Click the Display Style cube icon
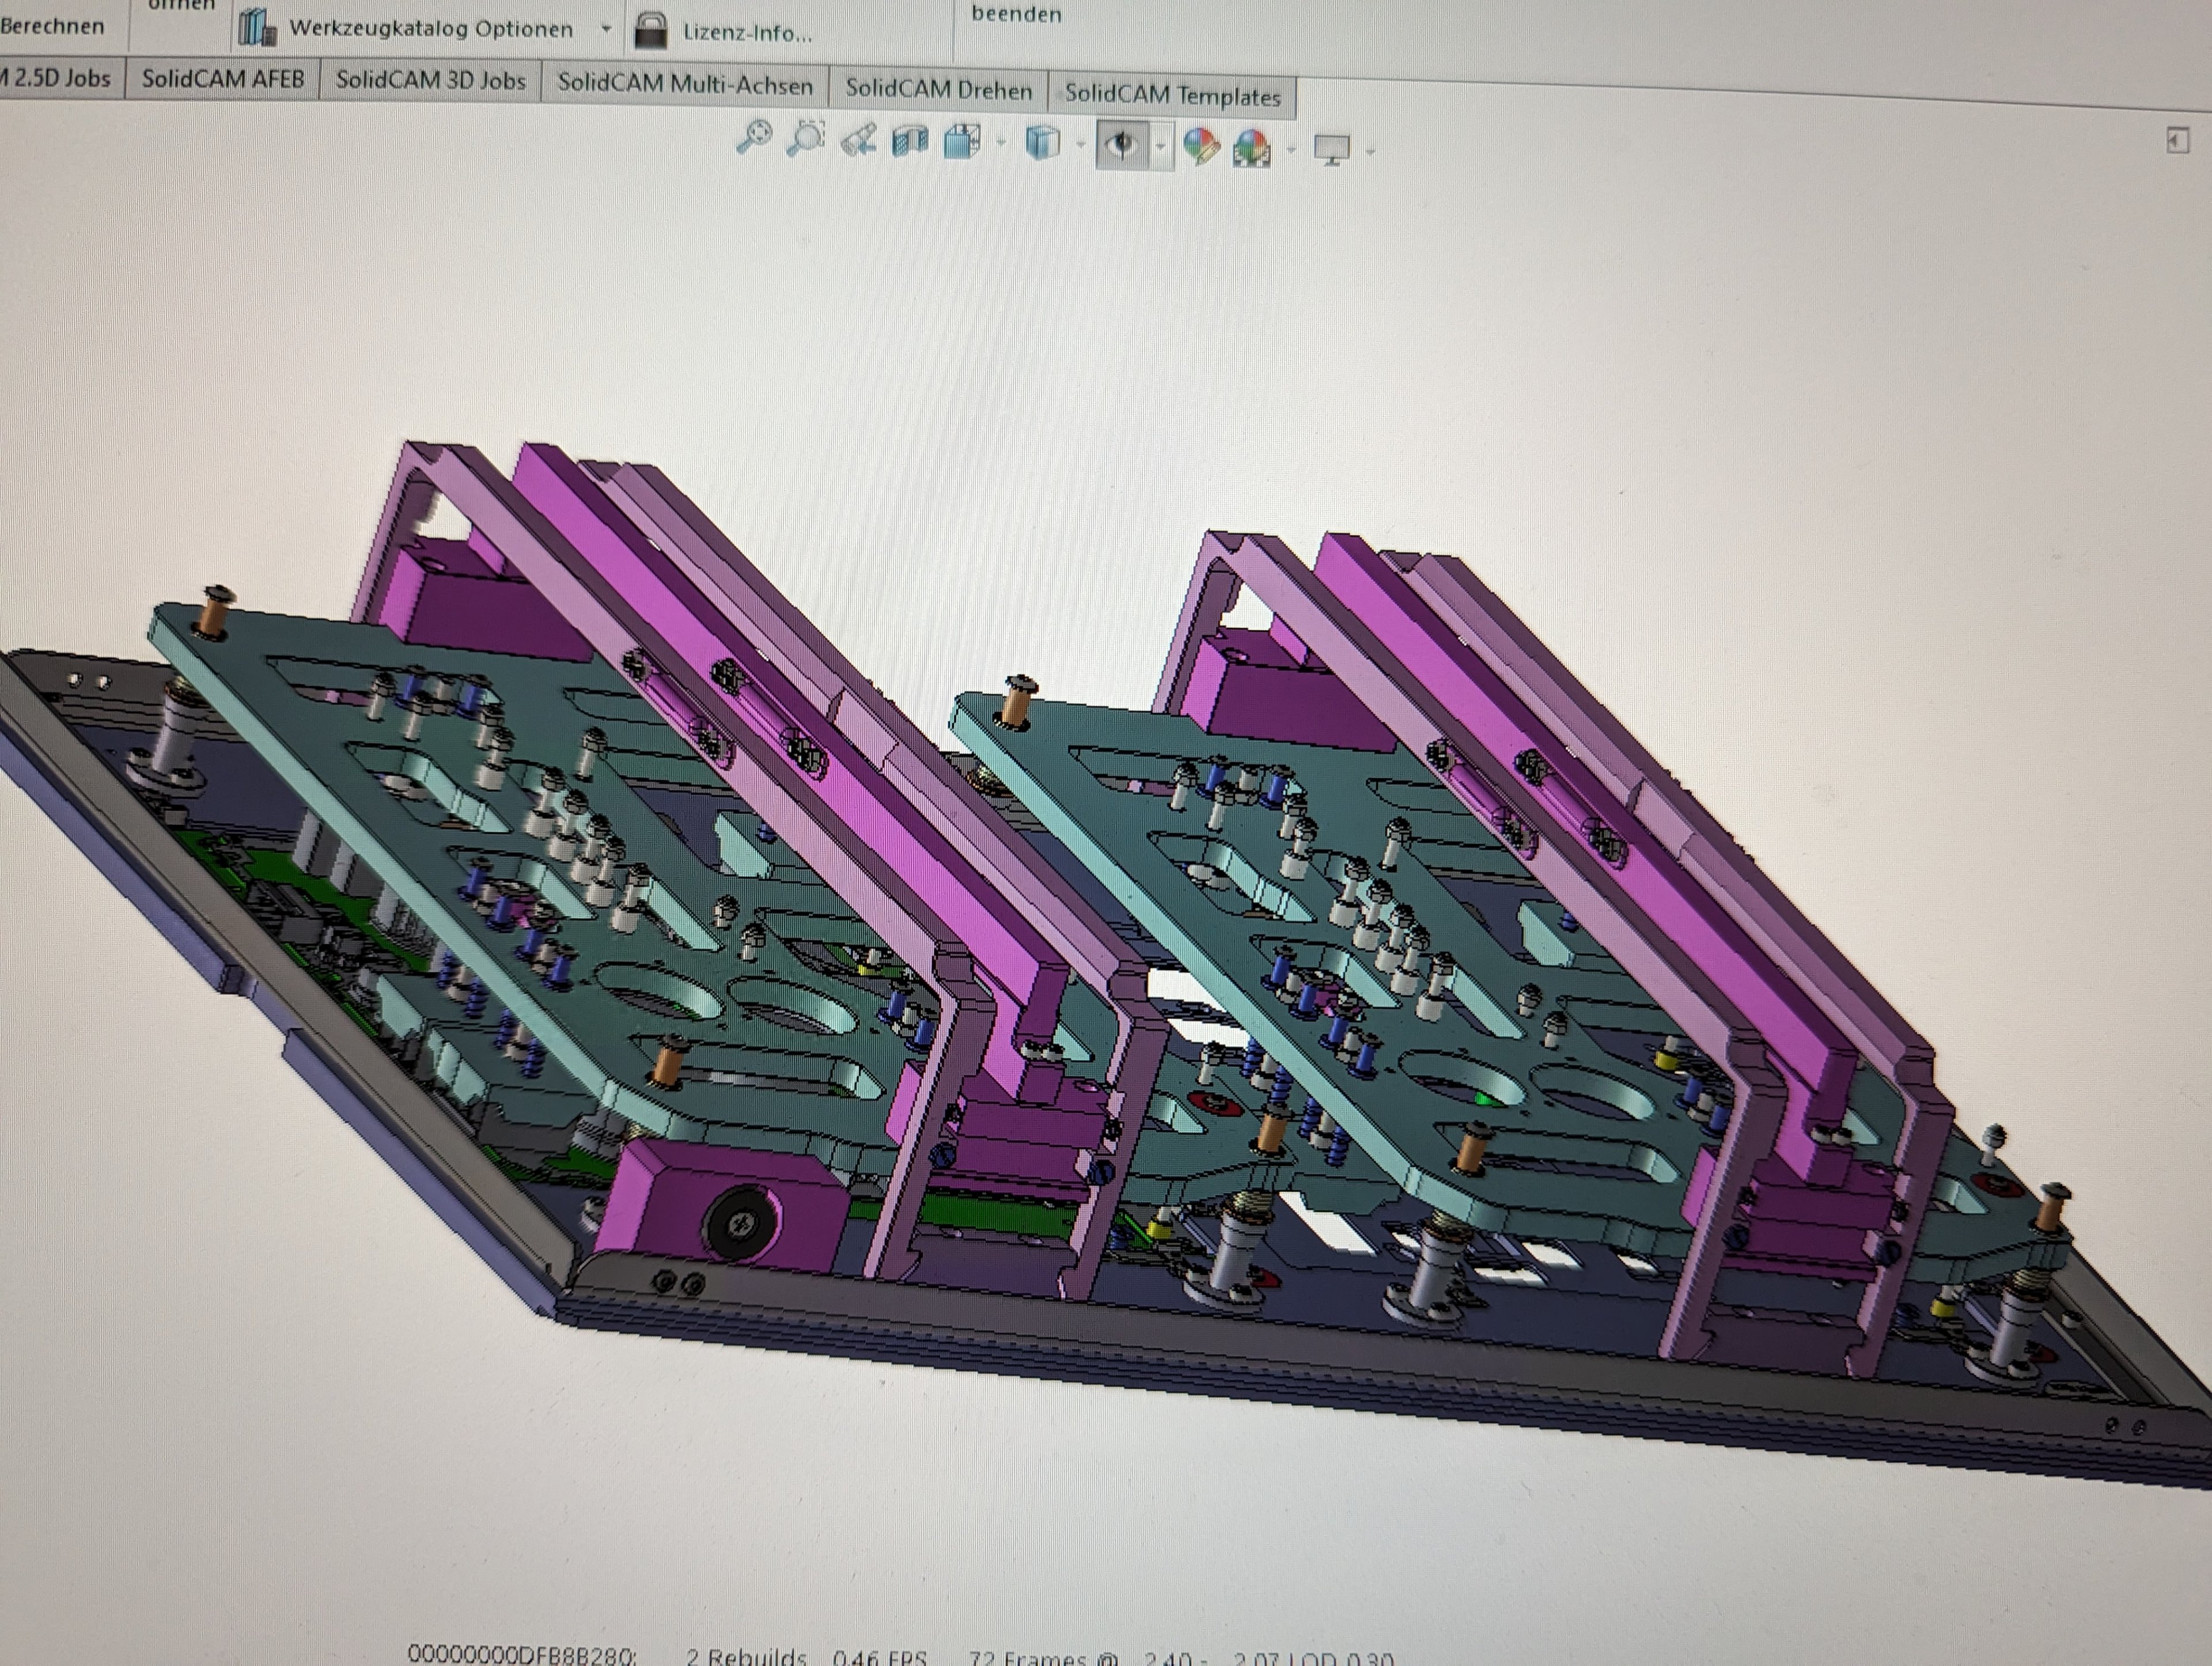 1042,143
